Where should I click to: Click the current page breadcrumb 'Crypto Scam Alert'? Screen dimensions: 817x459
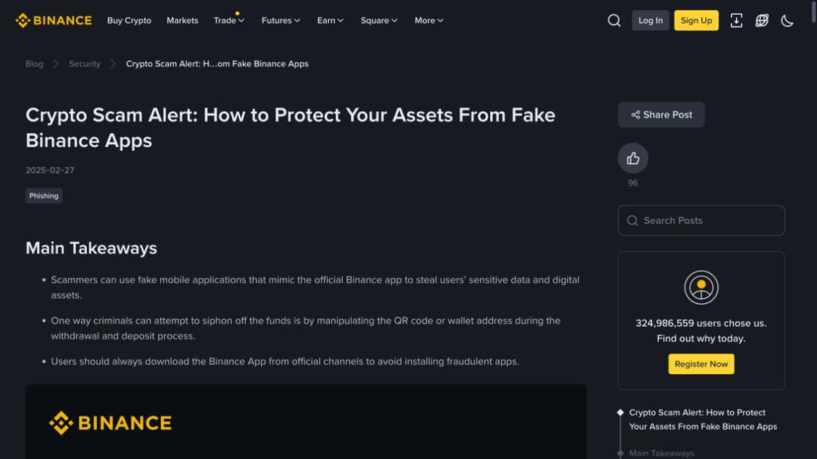(x=217, y=64)
